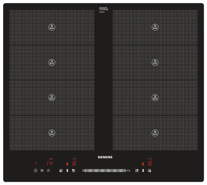Tap the red timer display showing 14
This screenshot has height=185, width=207.
49,163
